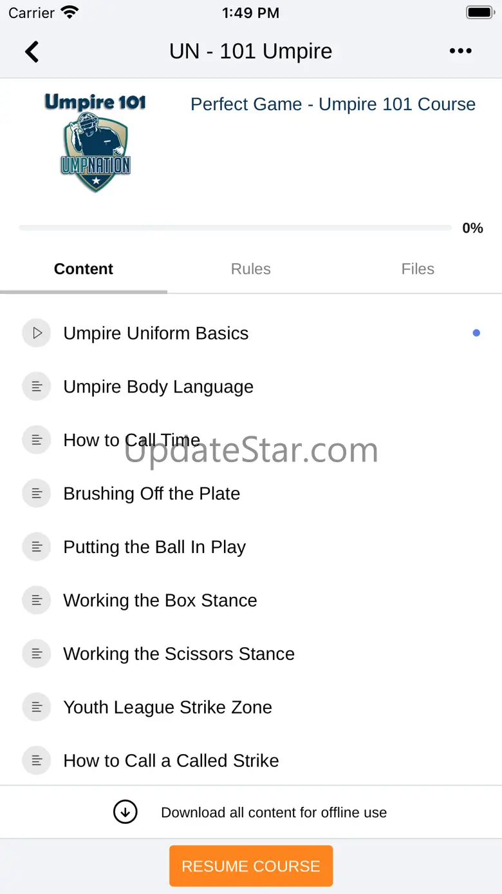Open the Working the Scissors Stance lesson
This screenshot has height=894, width=502.
(179, 654)
